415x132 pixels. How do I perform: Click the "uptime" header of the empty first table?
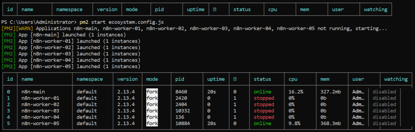196,9
